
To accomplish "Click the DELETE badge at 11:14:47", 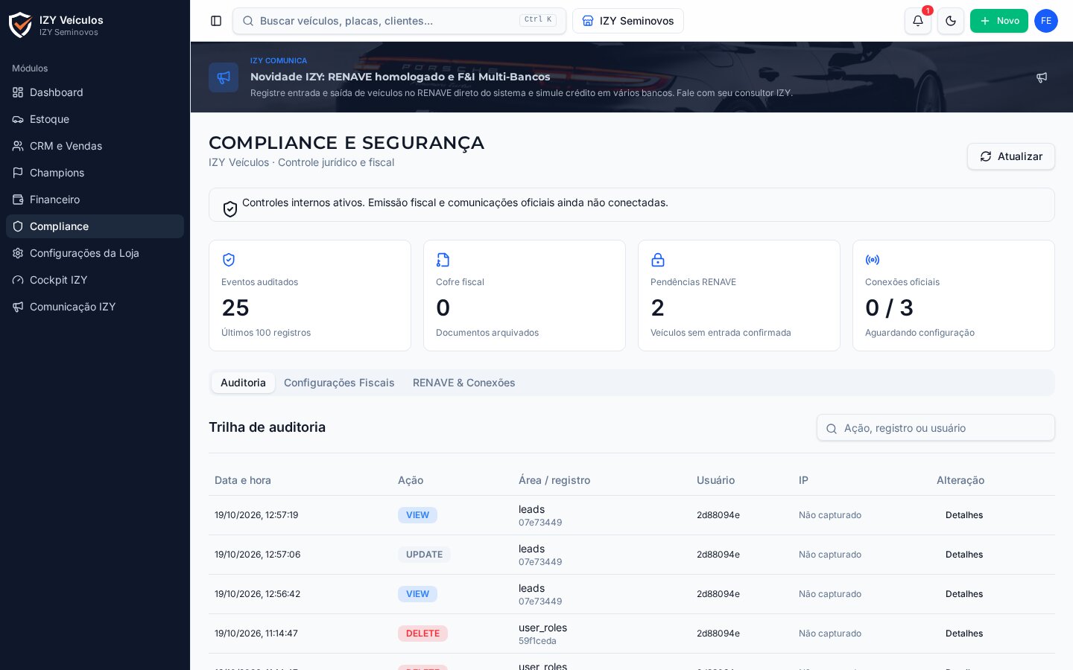I will click(422, 634).
